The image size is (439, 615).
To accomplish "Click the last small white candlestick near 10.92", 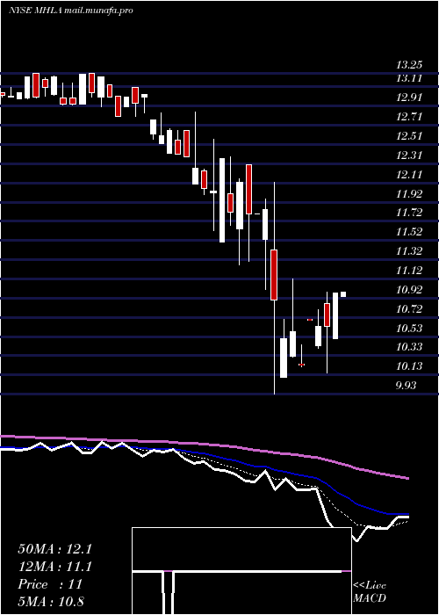I will [x=343, y=294].
